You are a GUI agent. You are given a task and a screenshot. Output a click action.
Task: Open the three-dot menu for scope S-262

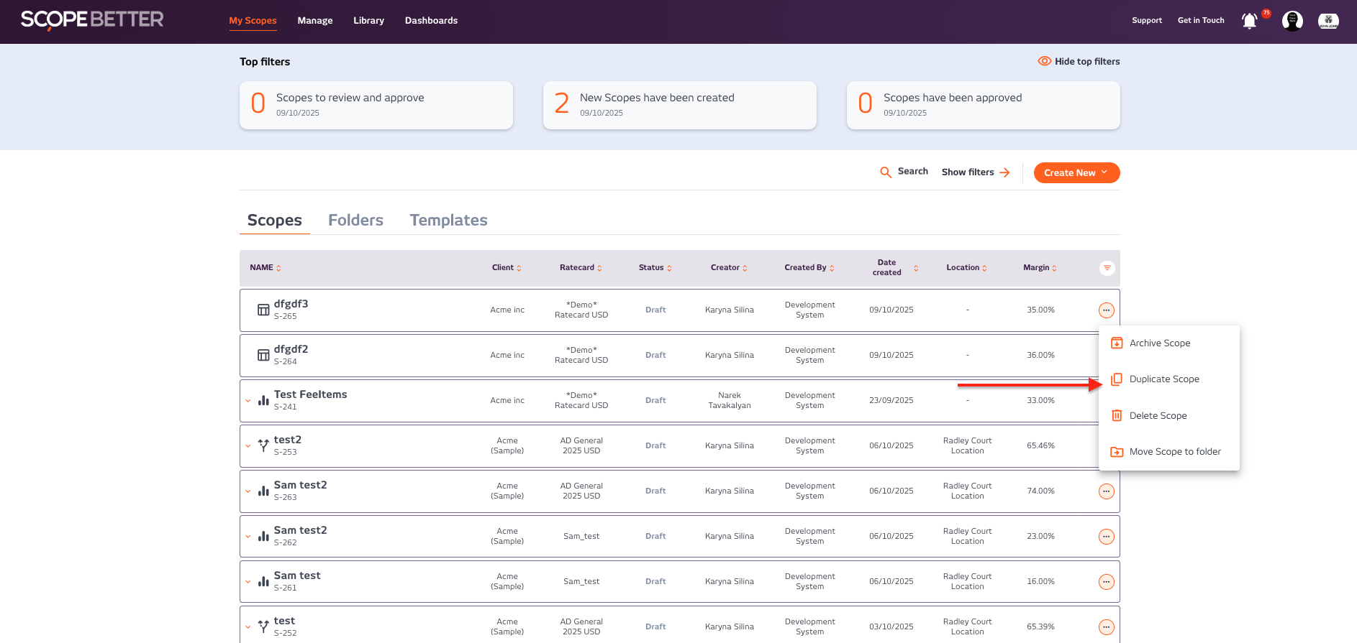tap(1106, 537)
